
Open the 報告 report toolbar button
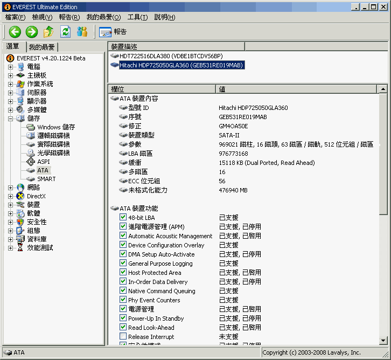tap(113, 32)
